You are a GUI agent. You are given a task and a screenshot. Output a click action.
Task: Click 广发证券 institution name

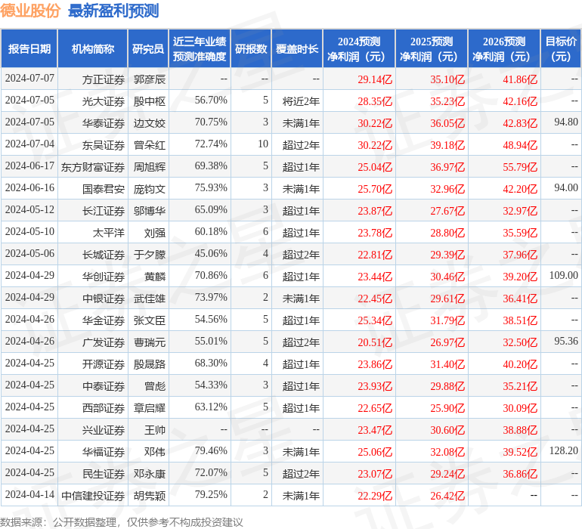click(x=104, y=342)
